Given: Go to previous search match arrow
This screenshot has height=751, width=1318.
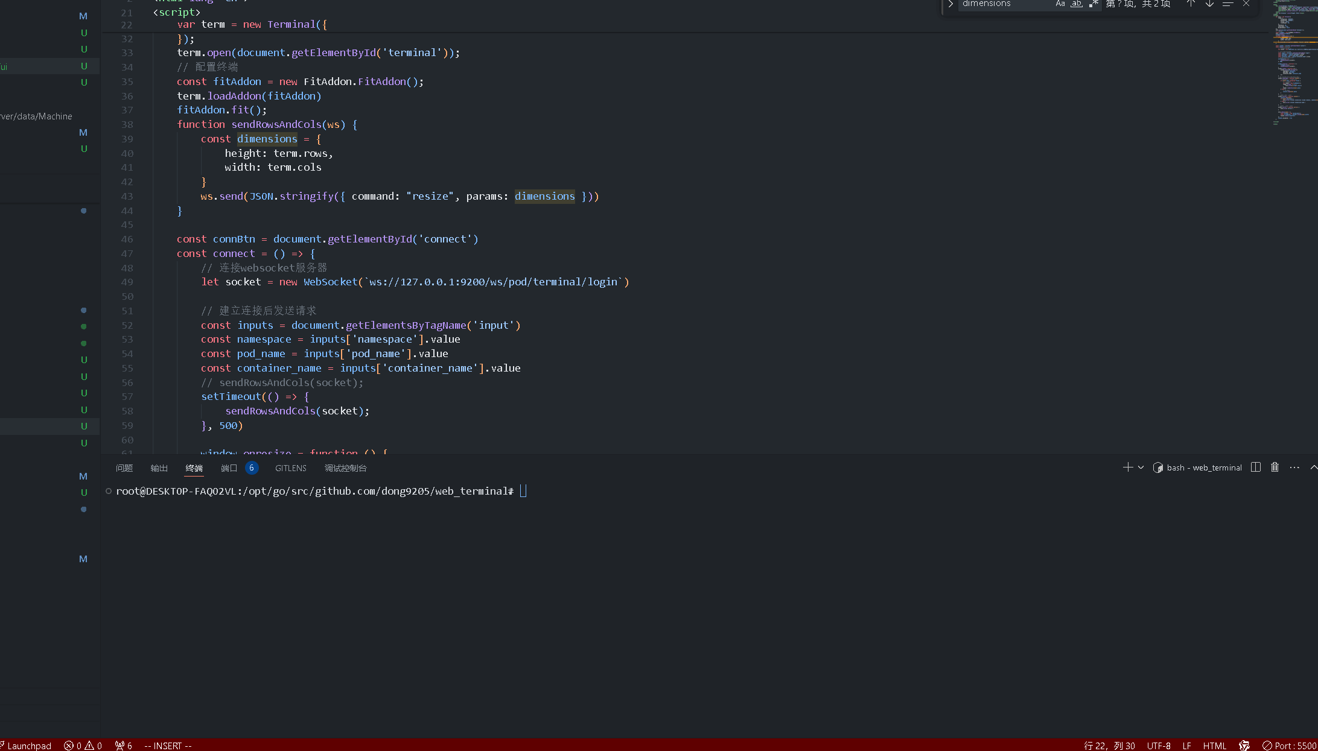Looking at the screenshot, I should [1191, 4].
